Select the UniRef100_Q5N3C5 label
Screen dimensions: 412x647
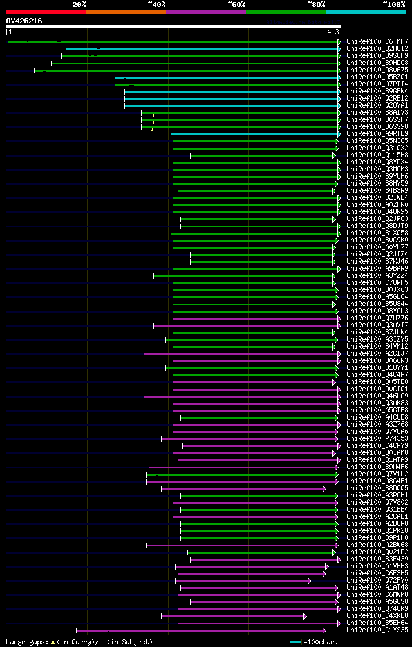(x=377, y=141)
